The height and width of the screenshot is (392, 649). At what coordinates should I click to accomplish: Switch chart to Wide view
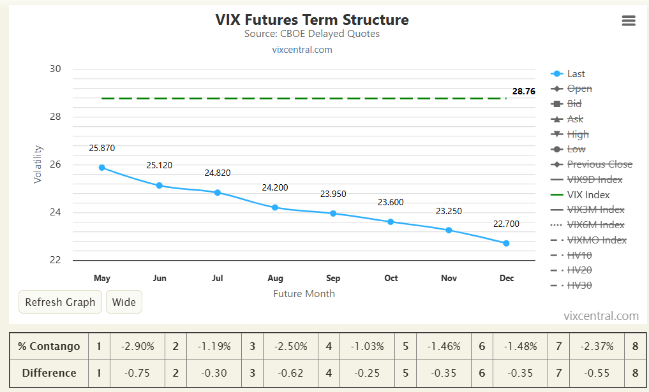(x=124, y=301)
